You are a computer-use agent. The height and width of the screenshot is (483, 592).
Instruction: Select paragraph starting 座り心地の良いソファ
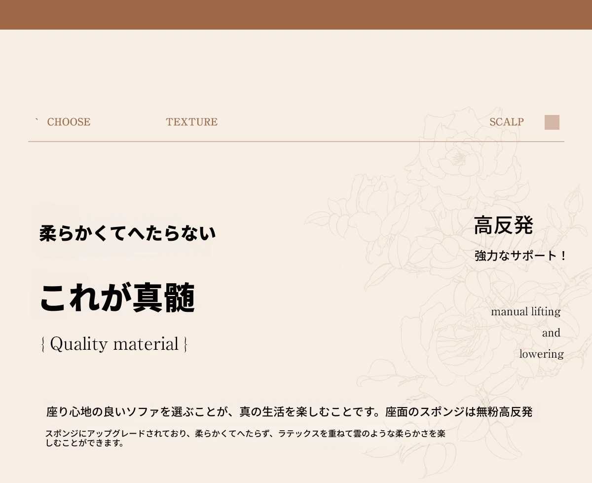pos(289,411)
